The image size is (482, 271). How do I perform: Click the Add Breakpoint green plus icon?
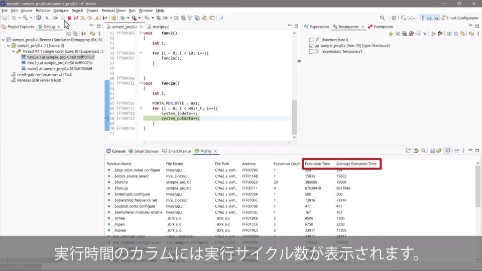click(x=391, y=34)
